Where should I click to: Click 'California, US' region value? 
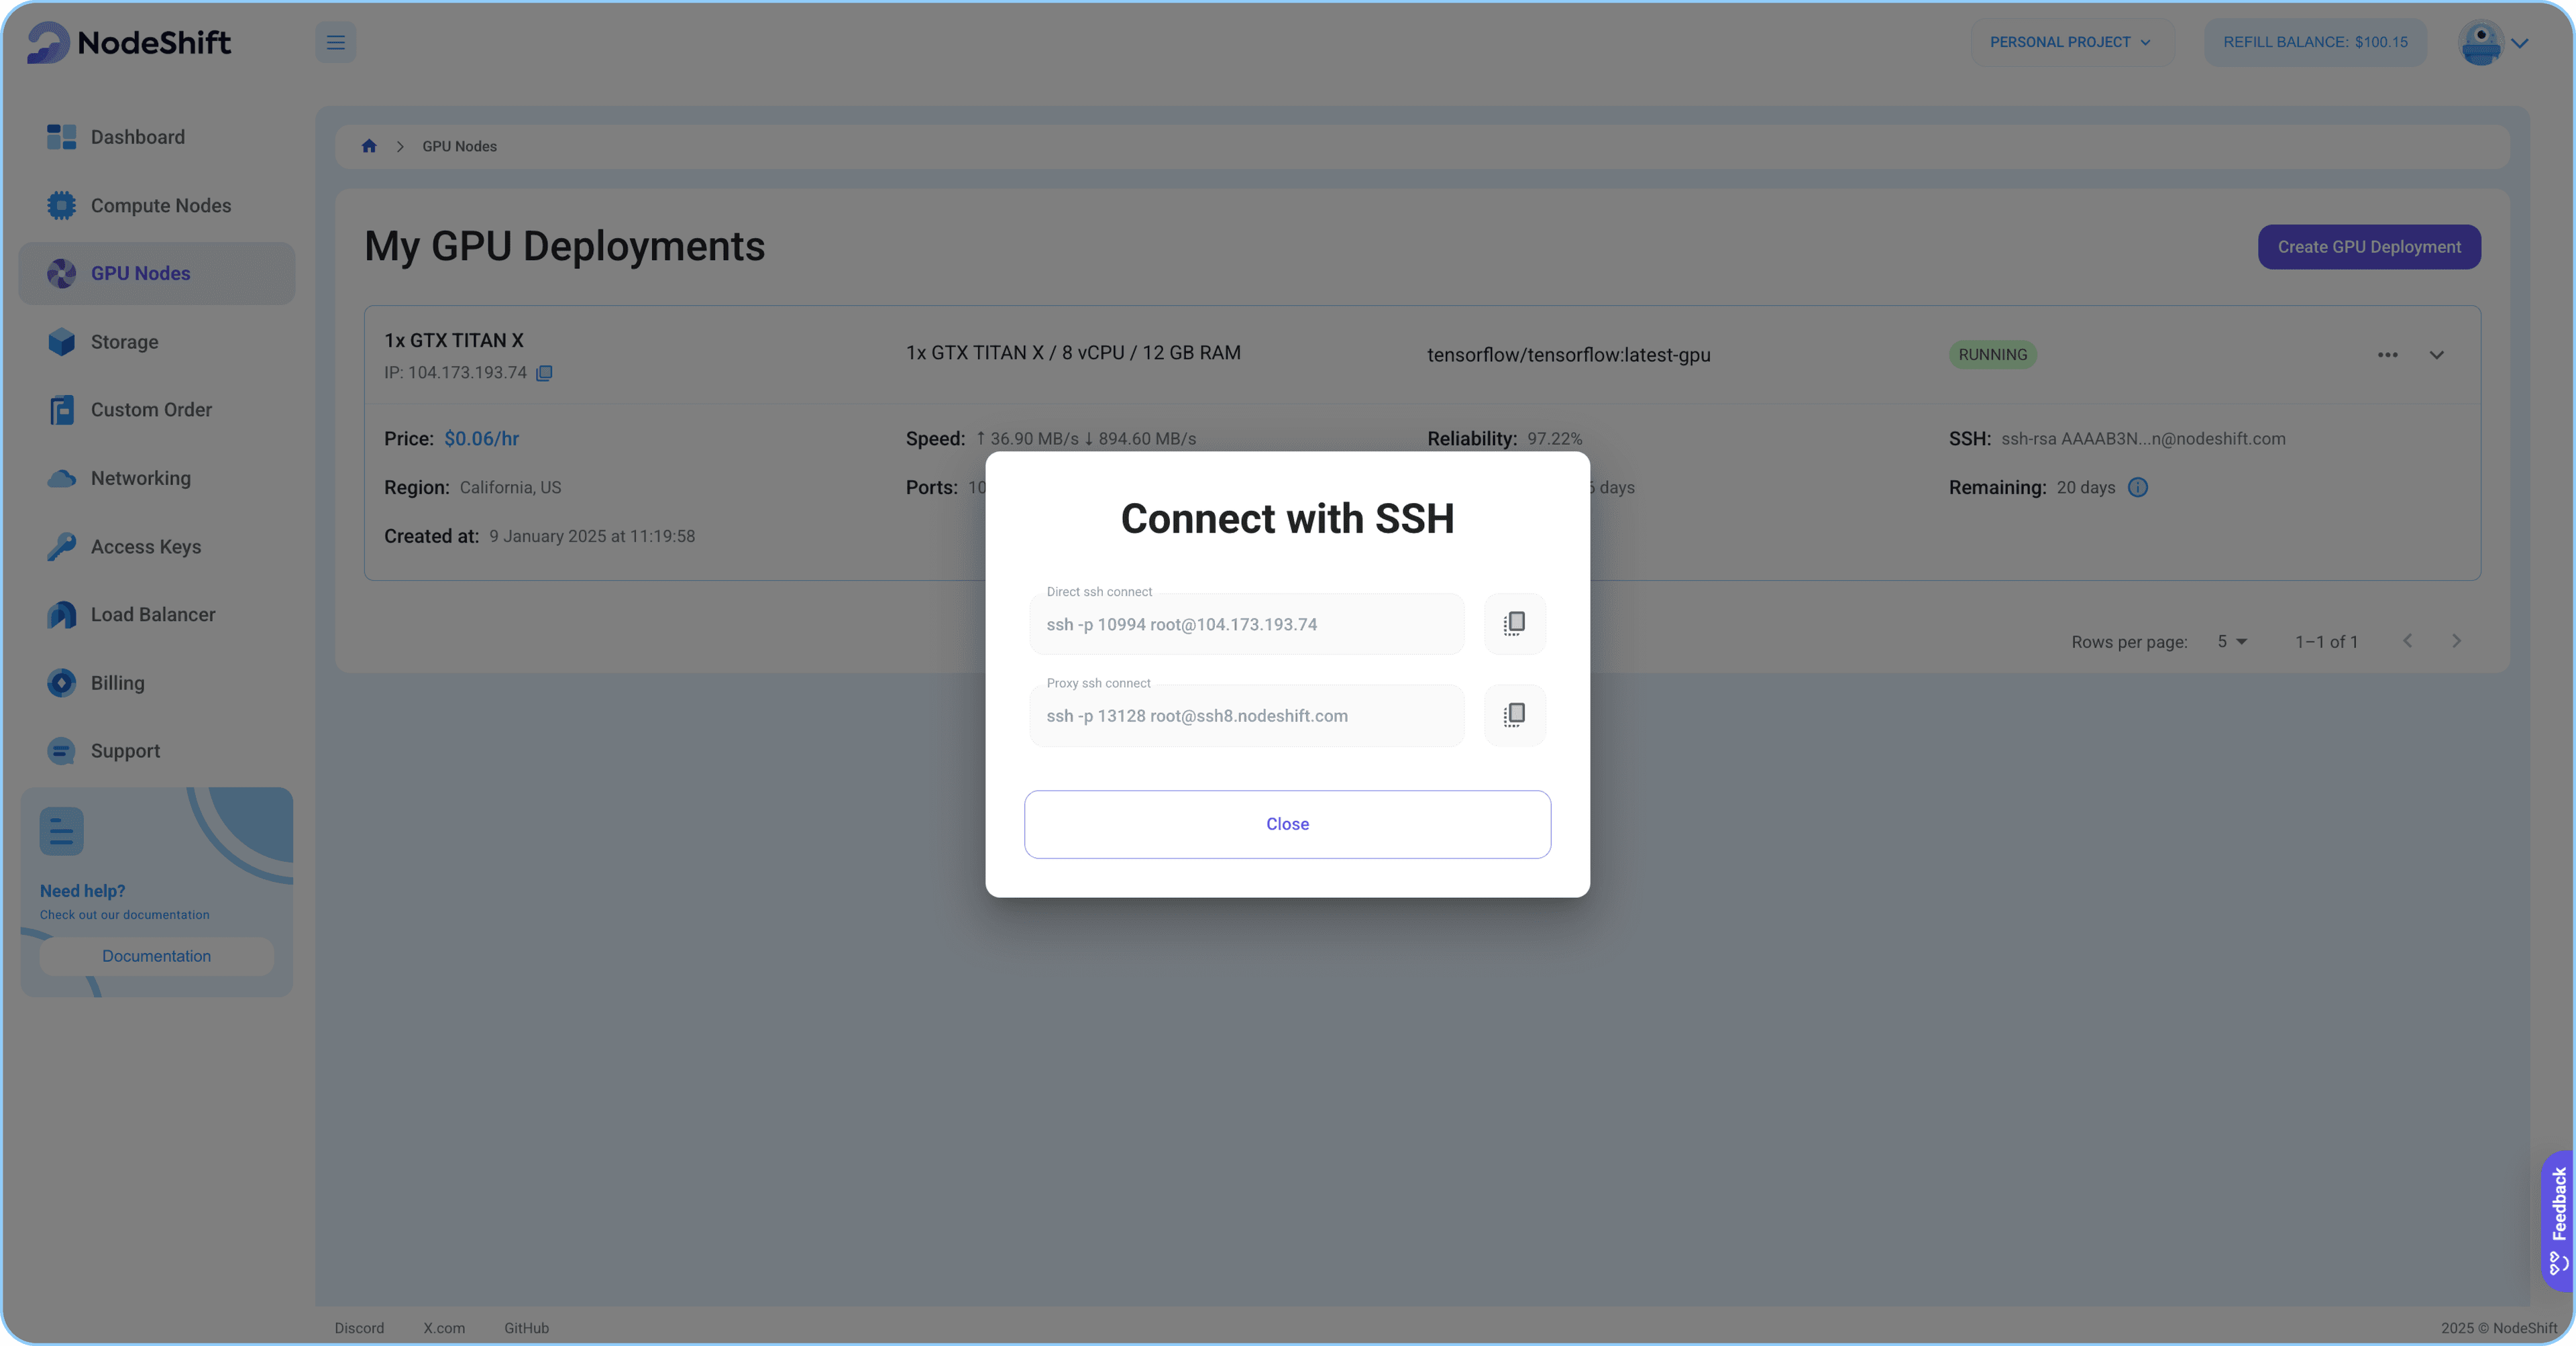510,487
